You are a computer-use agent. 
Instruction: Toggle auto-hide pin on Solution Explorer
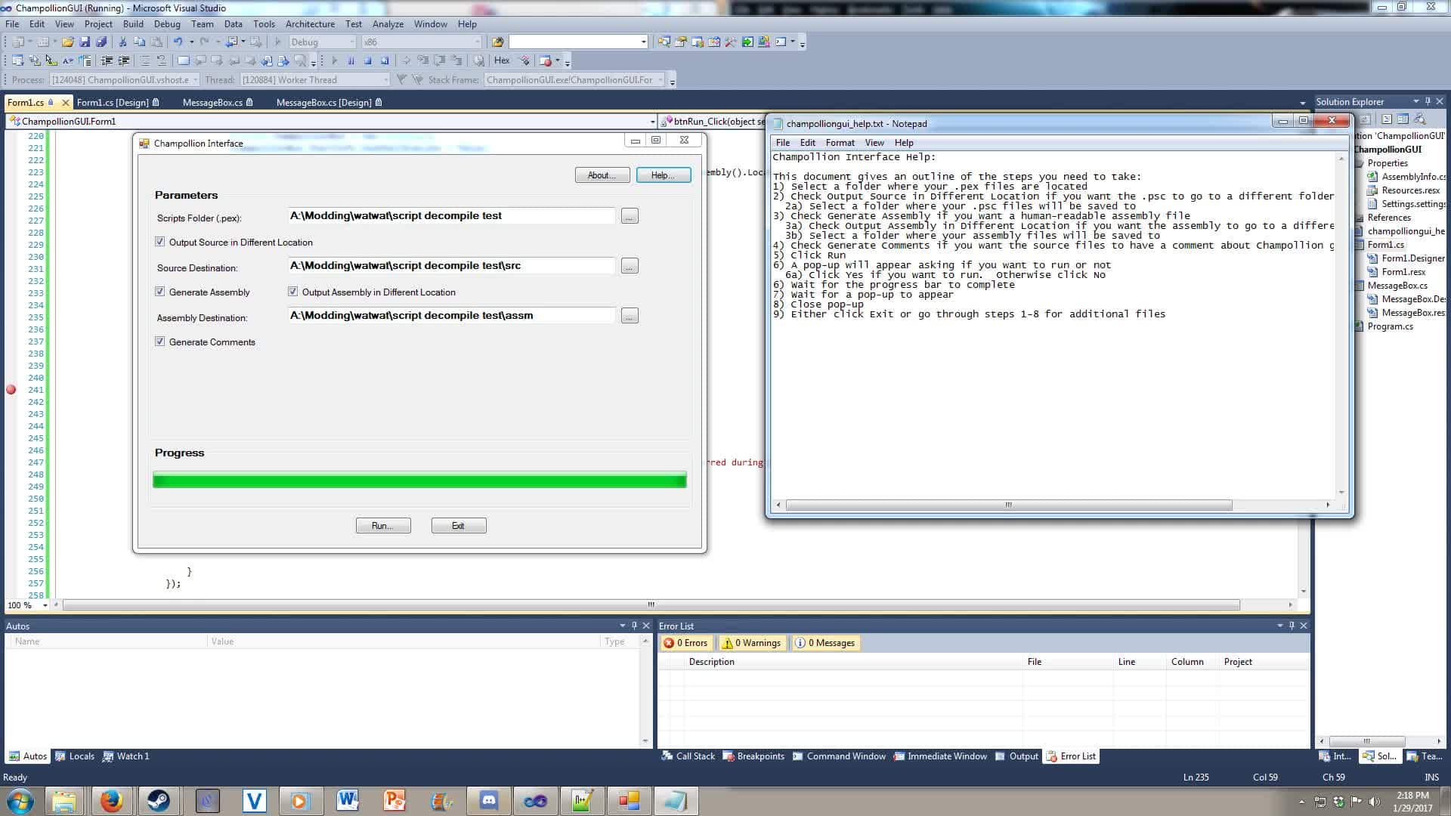[1428, 101]
